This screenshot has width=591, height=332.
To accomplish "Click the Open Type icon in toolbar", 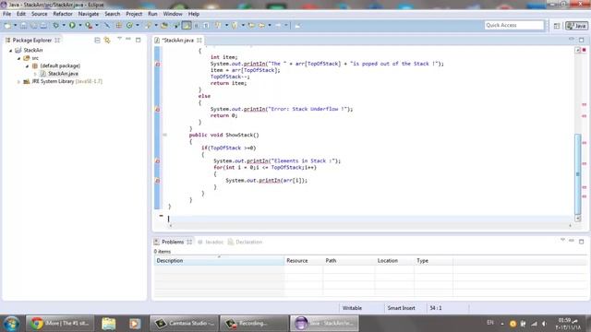I will click(x=148, y=25).
